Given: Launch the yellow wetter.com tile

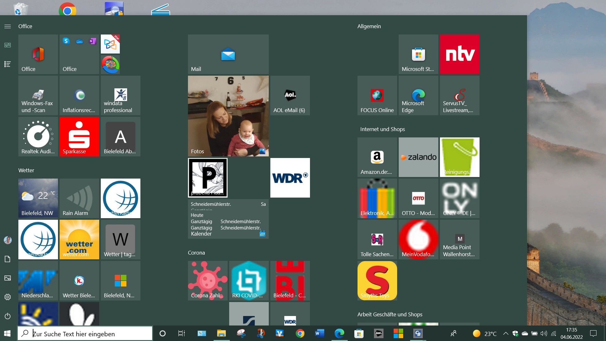Looking at the screenshot, I should (x=79, y=239).
